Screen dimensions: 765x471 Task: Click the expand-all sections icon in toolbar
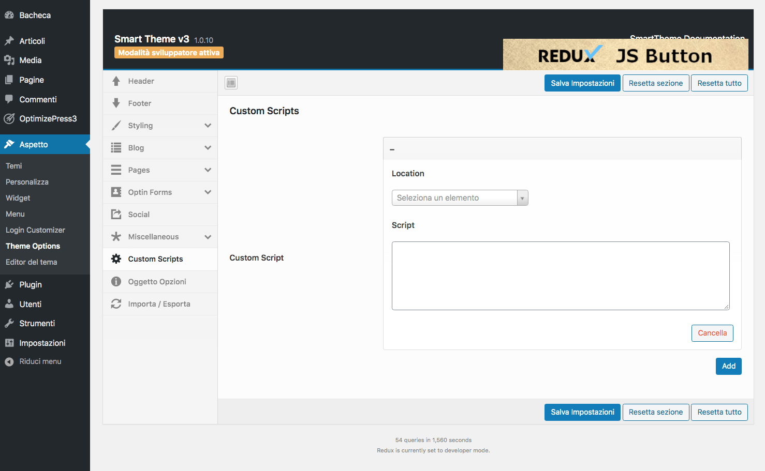pyautogui.click(x=231, y=83)
